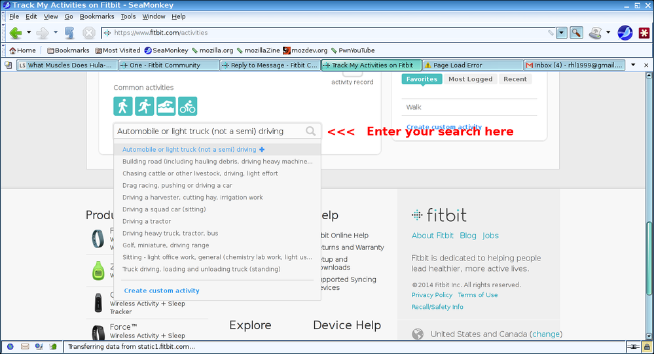
Task: Switch to Most Logged tab
Action: 471,79
